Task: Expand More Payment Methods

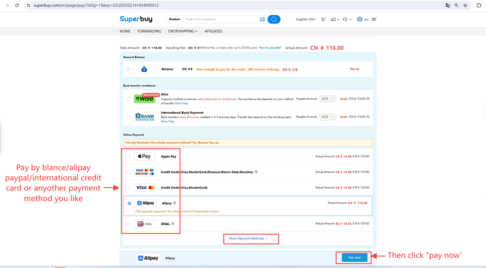Action: (248, 239)
